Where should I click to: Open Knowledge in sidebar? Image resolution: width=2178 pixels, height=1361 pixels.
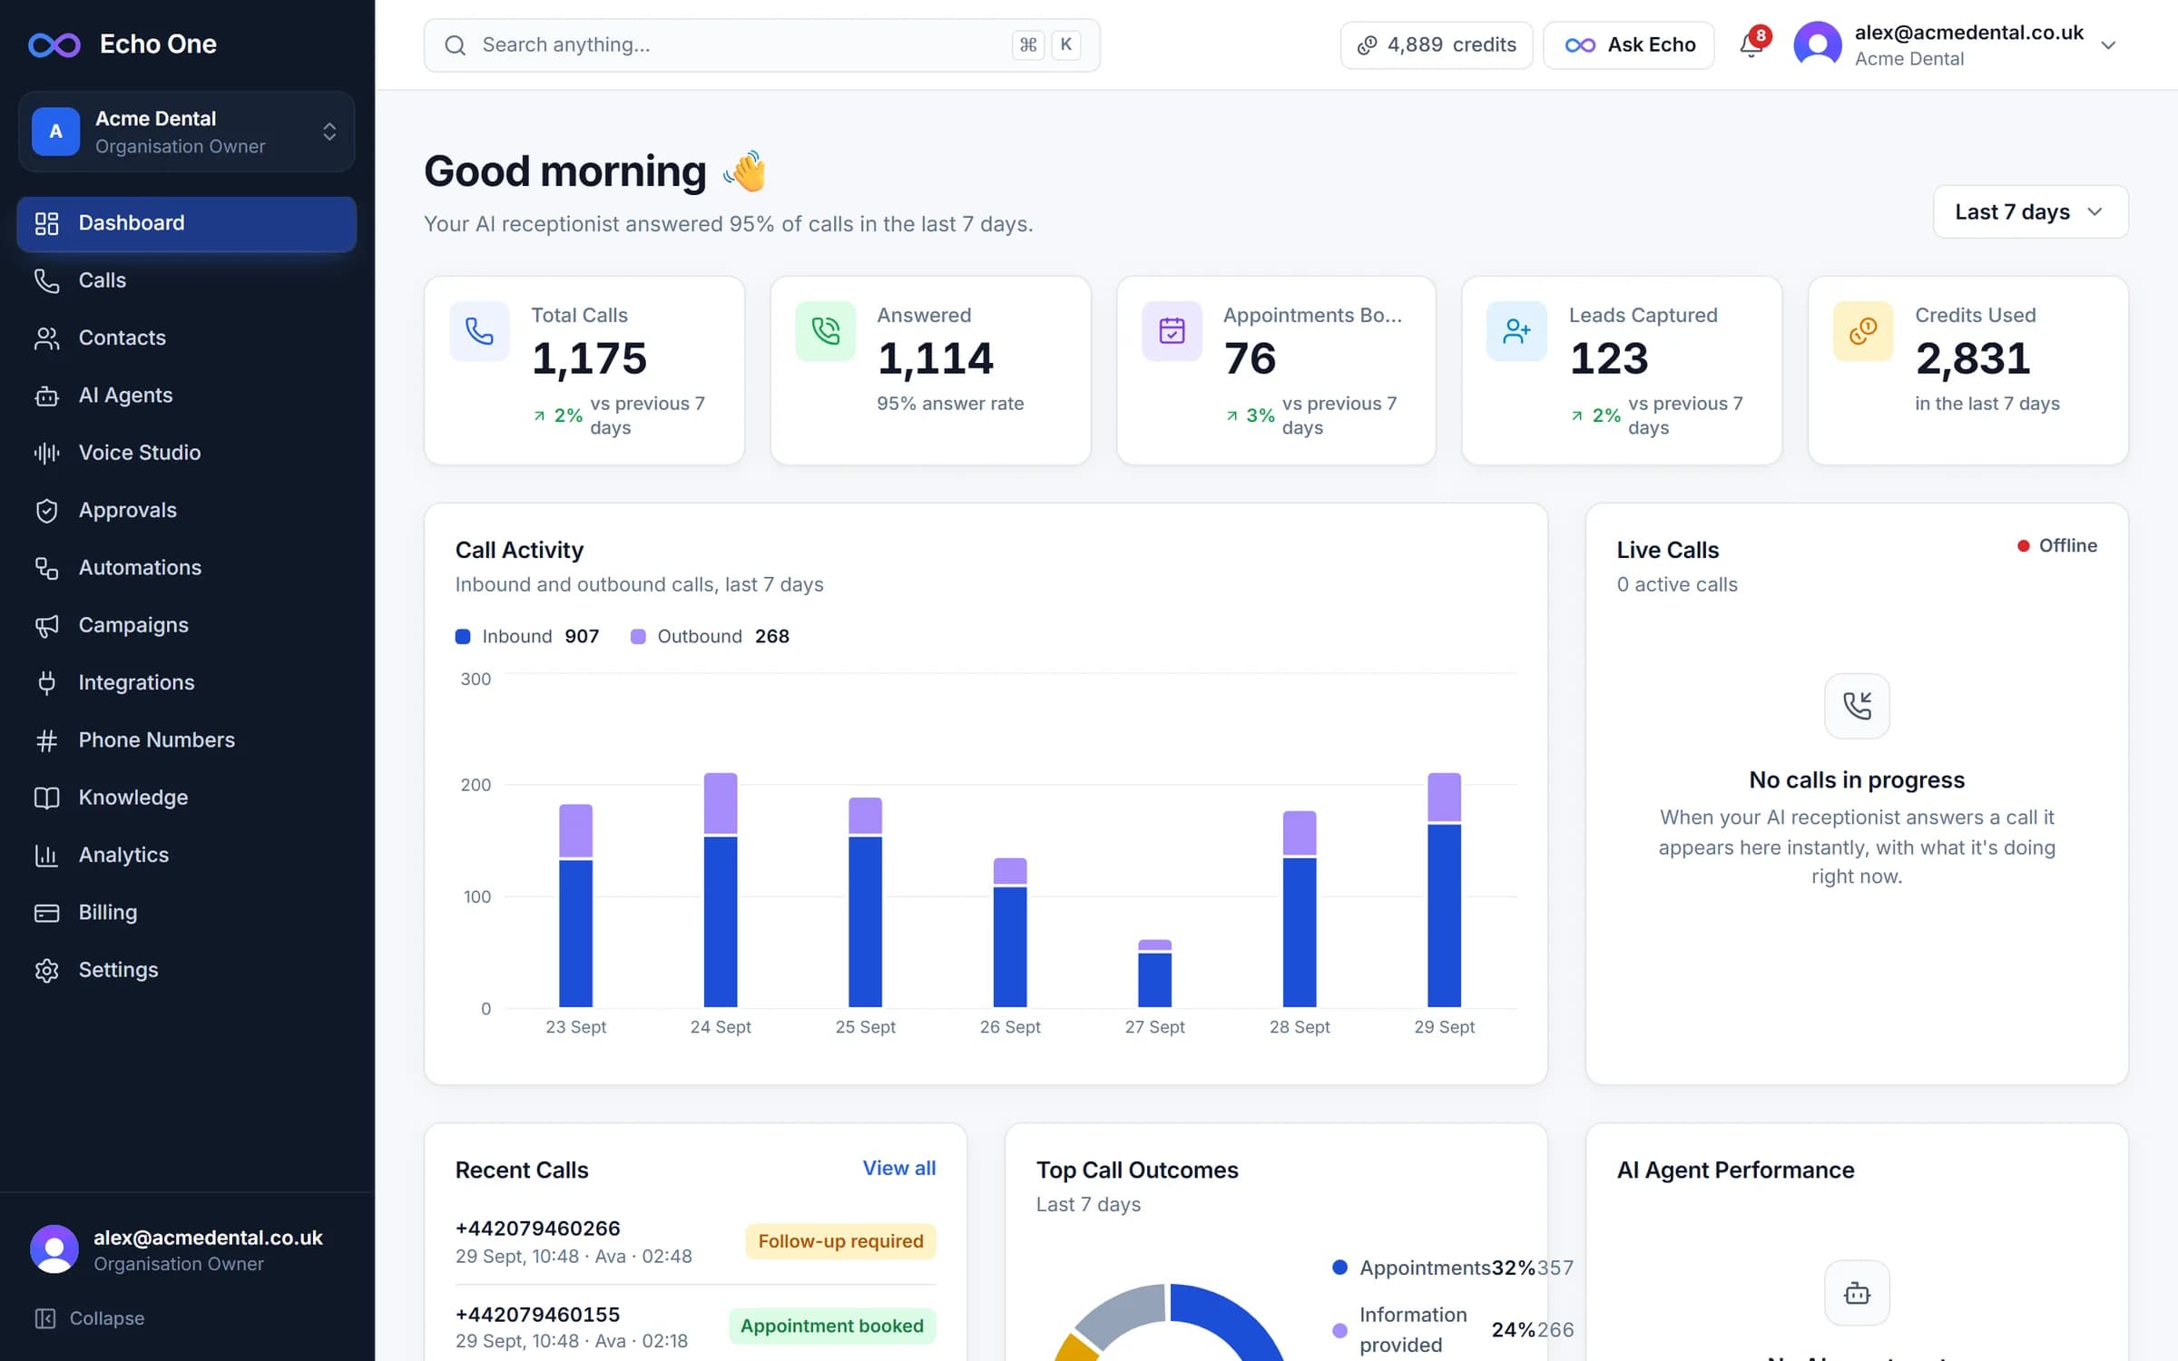click(x=186, y=798)
